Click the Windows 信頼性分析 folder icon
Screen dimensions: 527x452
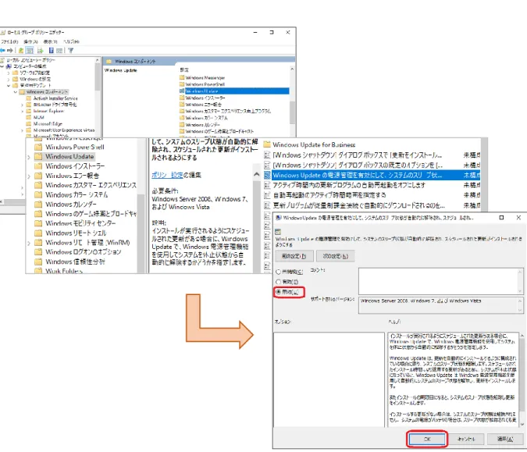(x=38, y=262)
